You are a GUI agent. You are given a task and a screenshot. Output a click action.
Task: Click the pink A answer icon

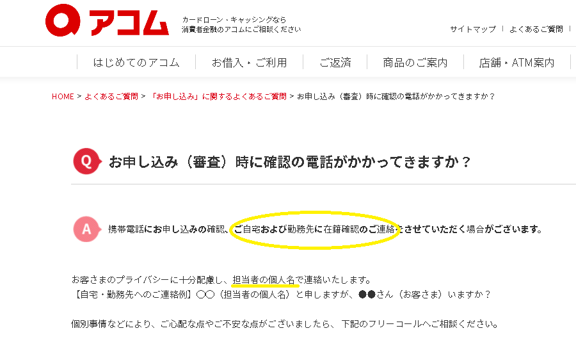pyautogui.click(x=87, y=229)
